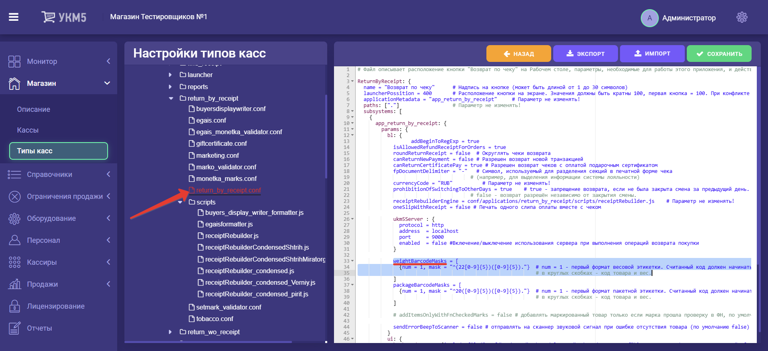Open receiptRebuilder_condensed.js file
This screenshot has width=768, height=351.
pos(250,271)
